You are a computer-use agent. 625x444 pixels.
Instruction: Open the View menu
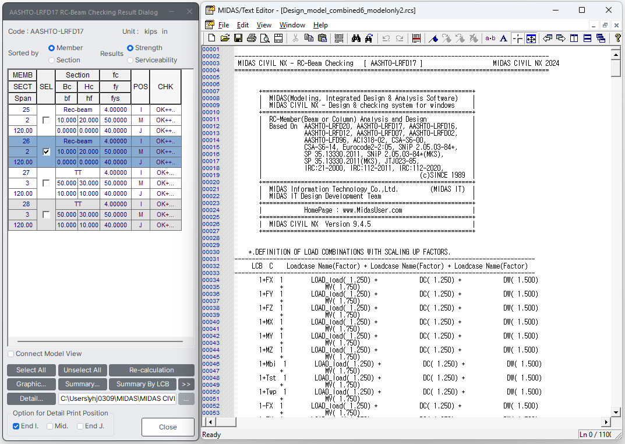point(264,25)
